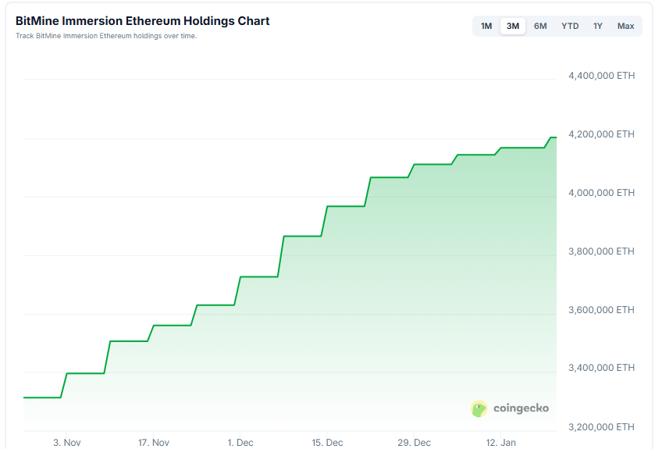This screenshot has width=655, height=449.
Task: Display the Max time range
Action: pos(625,27)
